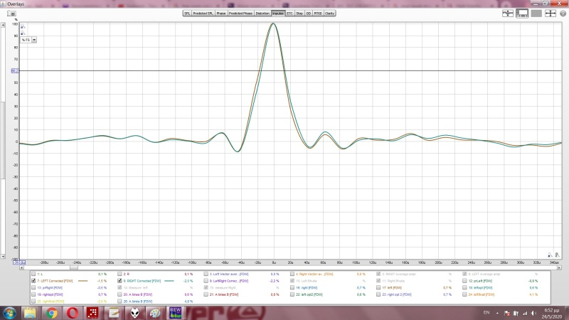
Task: Enable the 1: L trace checkbox
Action: tap(33, 274)
